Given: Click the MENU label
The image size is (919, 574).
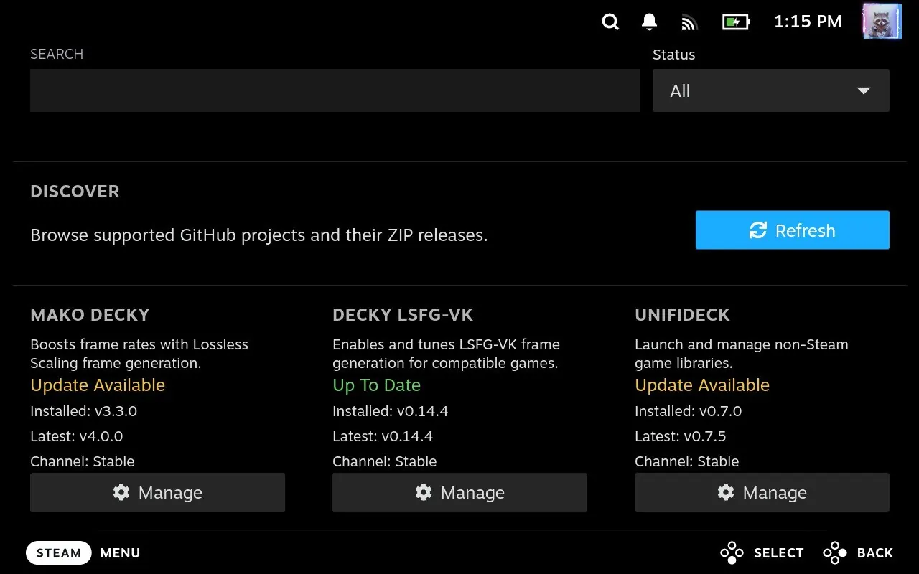Looking at the screenshot, I should 121,553.
